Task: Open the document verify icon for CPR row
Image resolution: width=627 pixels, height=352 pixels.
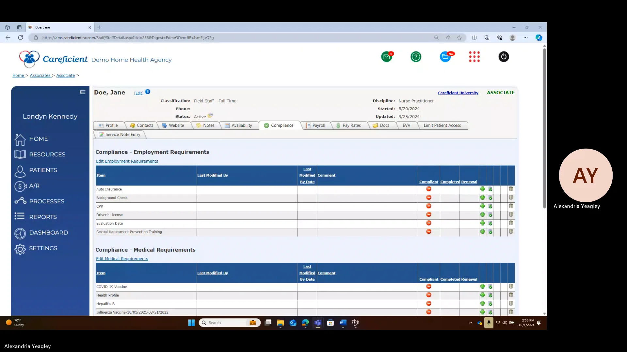Action: [490, 206]
